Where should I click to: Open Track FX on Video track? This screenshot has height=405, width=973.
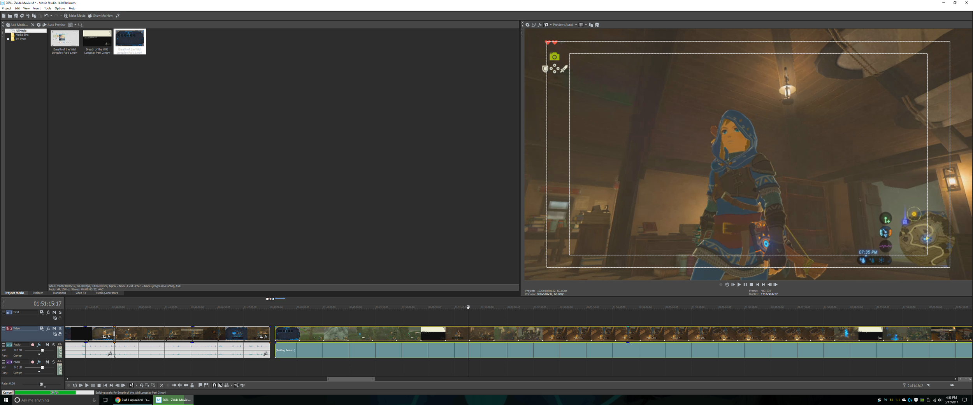click(48, 329)
